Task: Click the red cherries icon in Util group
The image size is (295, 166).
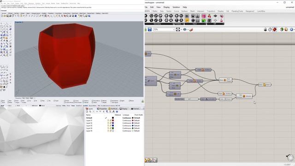Action: 209,16
